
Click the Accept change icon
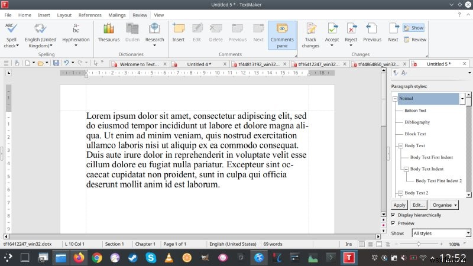[332, 28]
